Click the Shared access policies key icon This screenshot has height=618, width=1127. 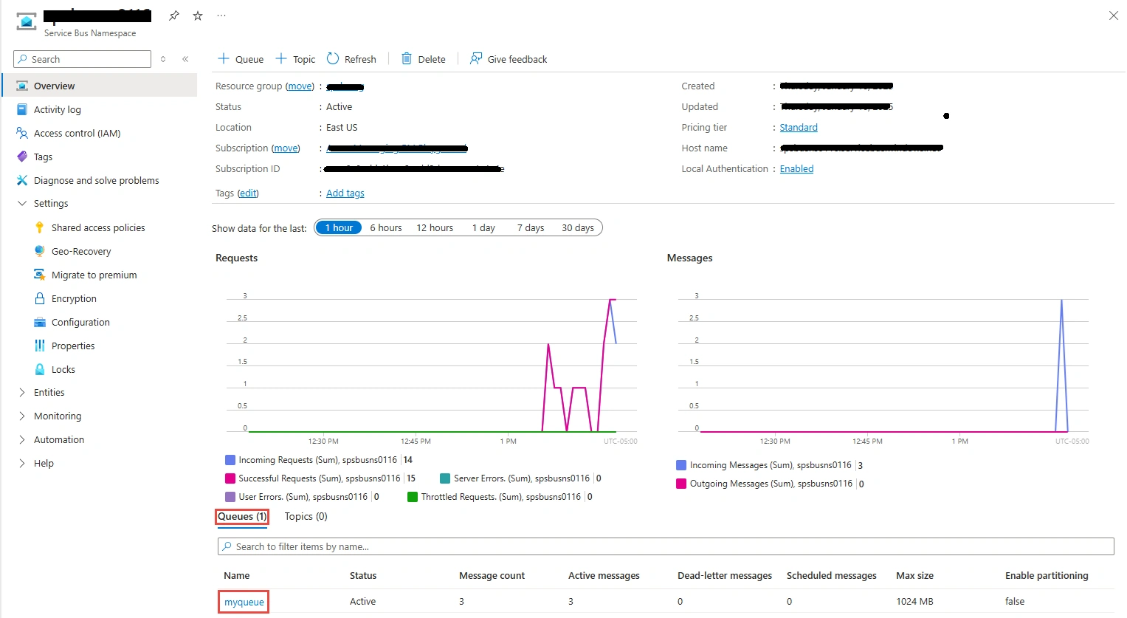coord(40,227)
